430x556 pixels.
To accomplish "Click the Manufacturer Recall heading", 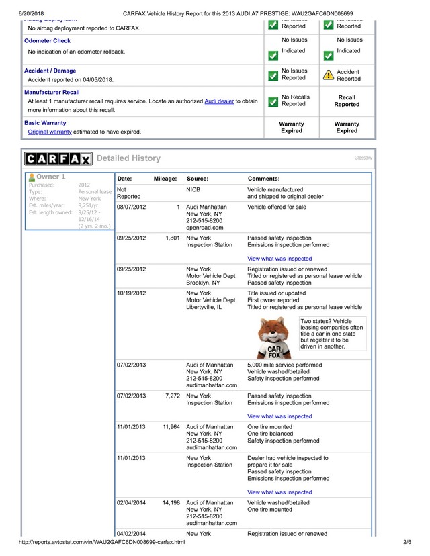I will pos(52,92).
